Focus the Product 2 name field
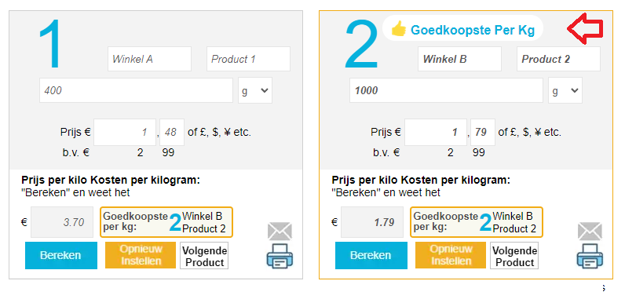The width and height of the screenshot is (625, 292). [x=558, y=59]
